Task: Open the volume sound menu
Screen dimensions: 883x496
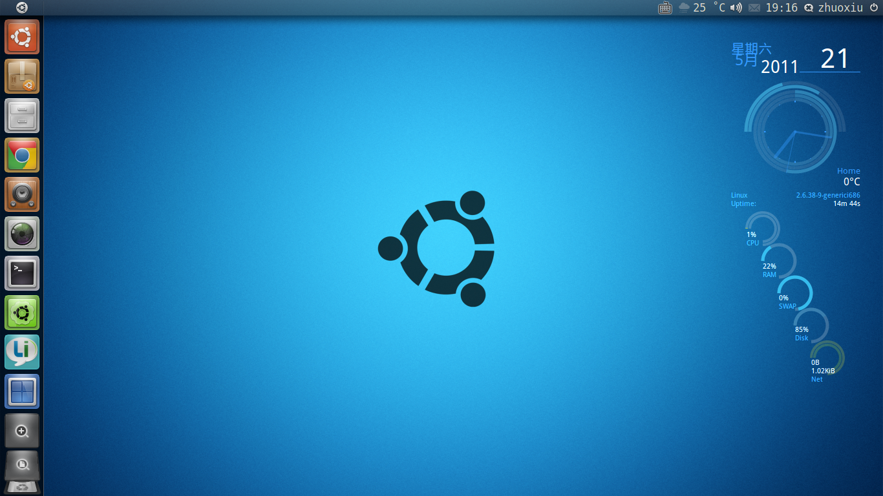Action: click(736, 8)
